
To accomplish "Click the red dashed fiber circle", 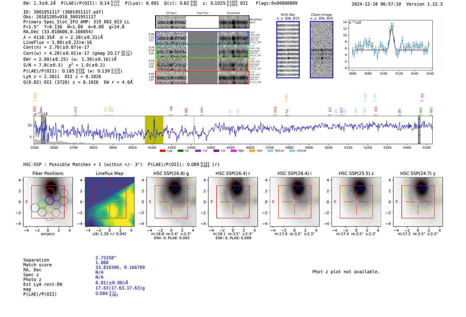I will [50, 193].
